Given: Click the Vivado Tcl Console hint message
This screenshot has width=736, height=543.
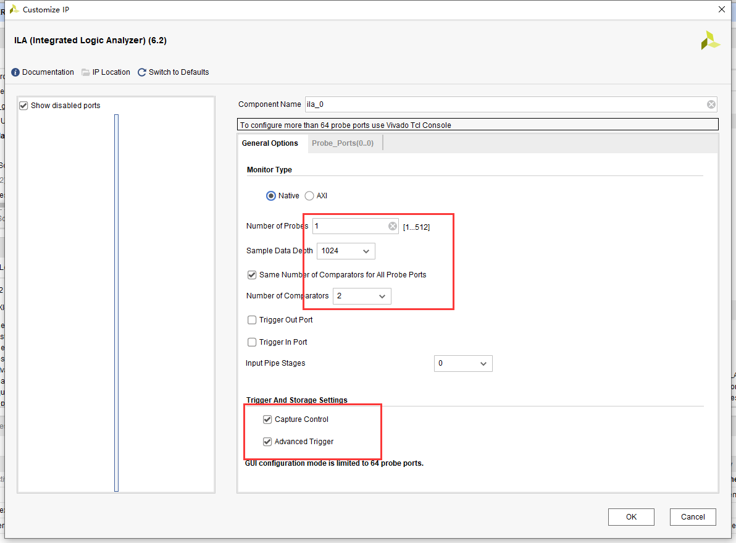Looking at the screenshot, I should tap(346, 125).
